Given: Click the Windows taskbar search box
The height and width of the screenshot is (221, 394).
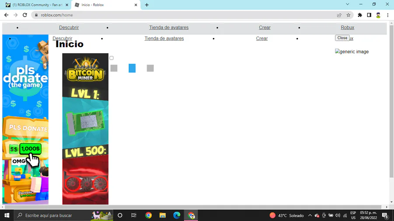Looking at the screenshot, I should point(63,215).
